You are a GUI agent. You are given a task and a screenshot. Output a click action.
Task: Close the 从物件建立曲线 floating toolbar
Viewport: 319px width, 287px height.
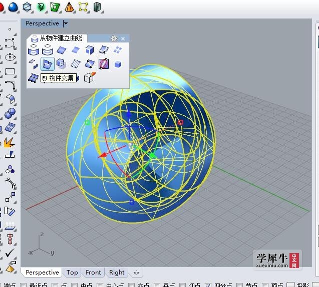coord(123,38)
